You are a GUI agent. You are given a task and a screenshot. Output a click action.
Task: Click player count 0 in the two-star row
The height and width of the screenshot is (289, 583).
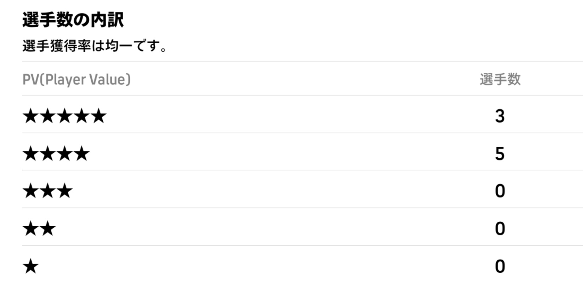500,229
